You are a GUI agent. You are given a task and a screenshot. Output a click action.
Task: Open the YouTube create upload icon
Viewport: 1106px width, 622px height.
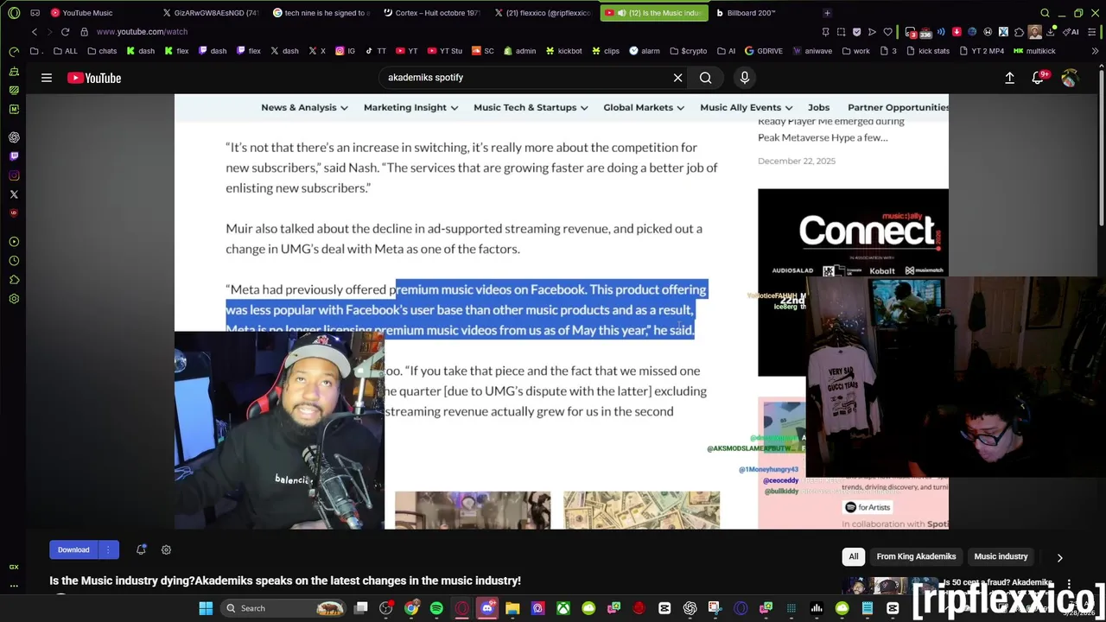(1009, 78)
